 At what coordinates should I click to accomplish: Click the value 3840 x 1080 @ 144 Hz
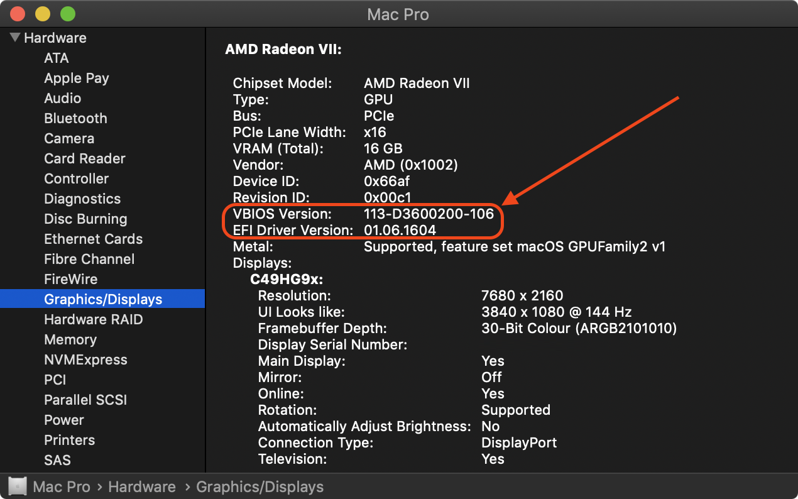557,312
